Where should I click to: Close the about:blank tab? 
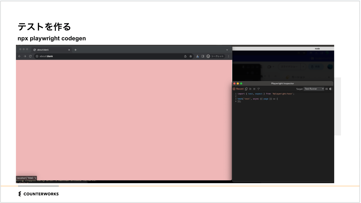(69, 50)
